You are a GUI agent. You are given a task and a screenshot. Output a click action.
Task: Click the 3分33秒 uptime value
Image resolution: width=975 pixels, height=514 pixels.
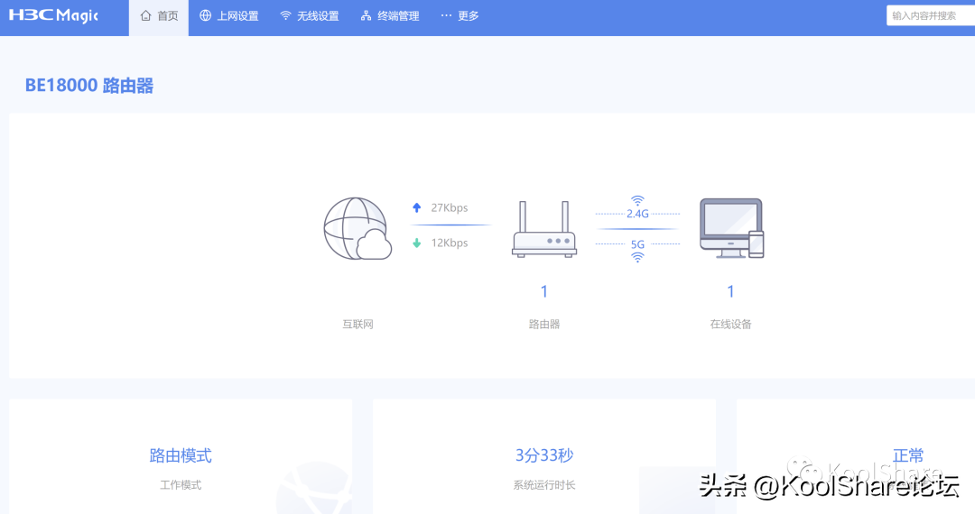[544, 455]
